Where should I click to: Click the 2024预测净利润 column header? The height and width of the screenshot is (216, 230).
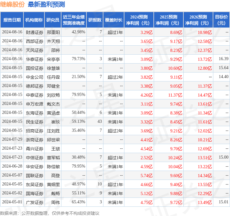click(x=139, y=20)
